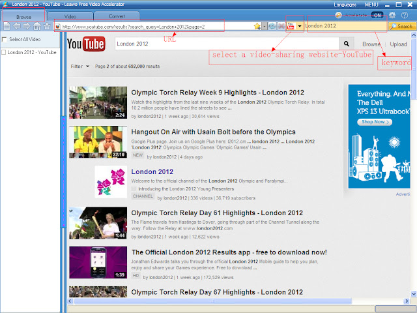The image size is (417, 313).
Task: Check the Select All Video checkbox
Action: [5, 39]
